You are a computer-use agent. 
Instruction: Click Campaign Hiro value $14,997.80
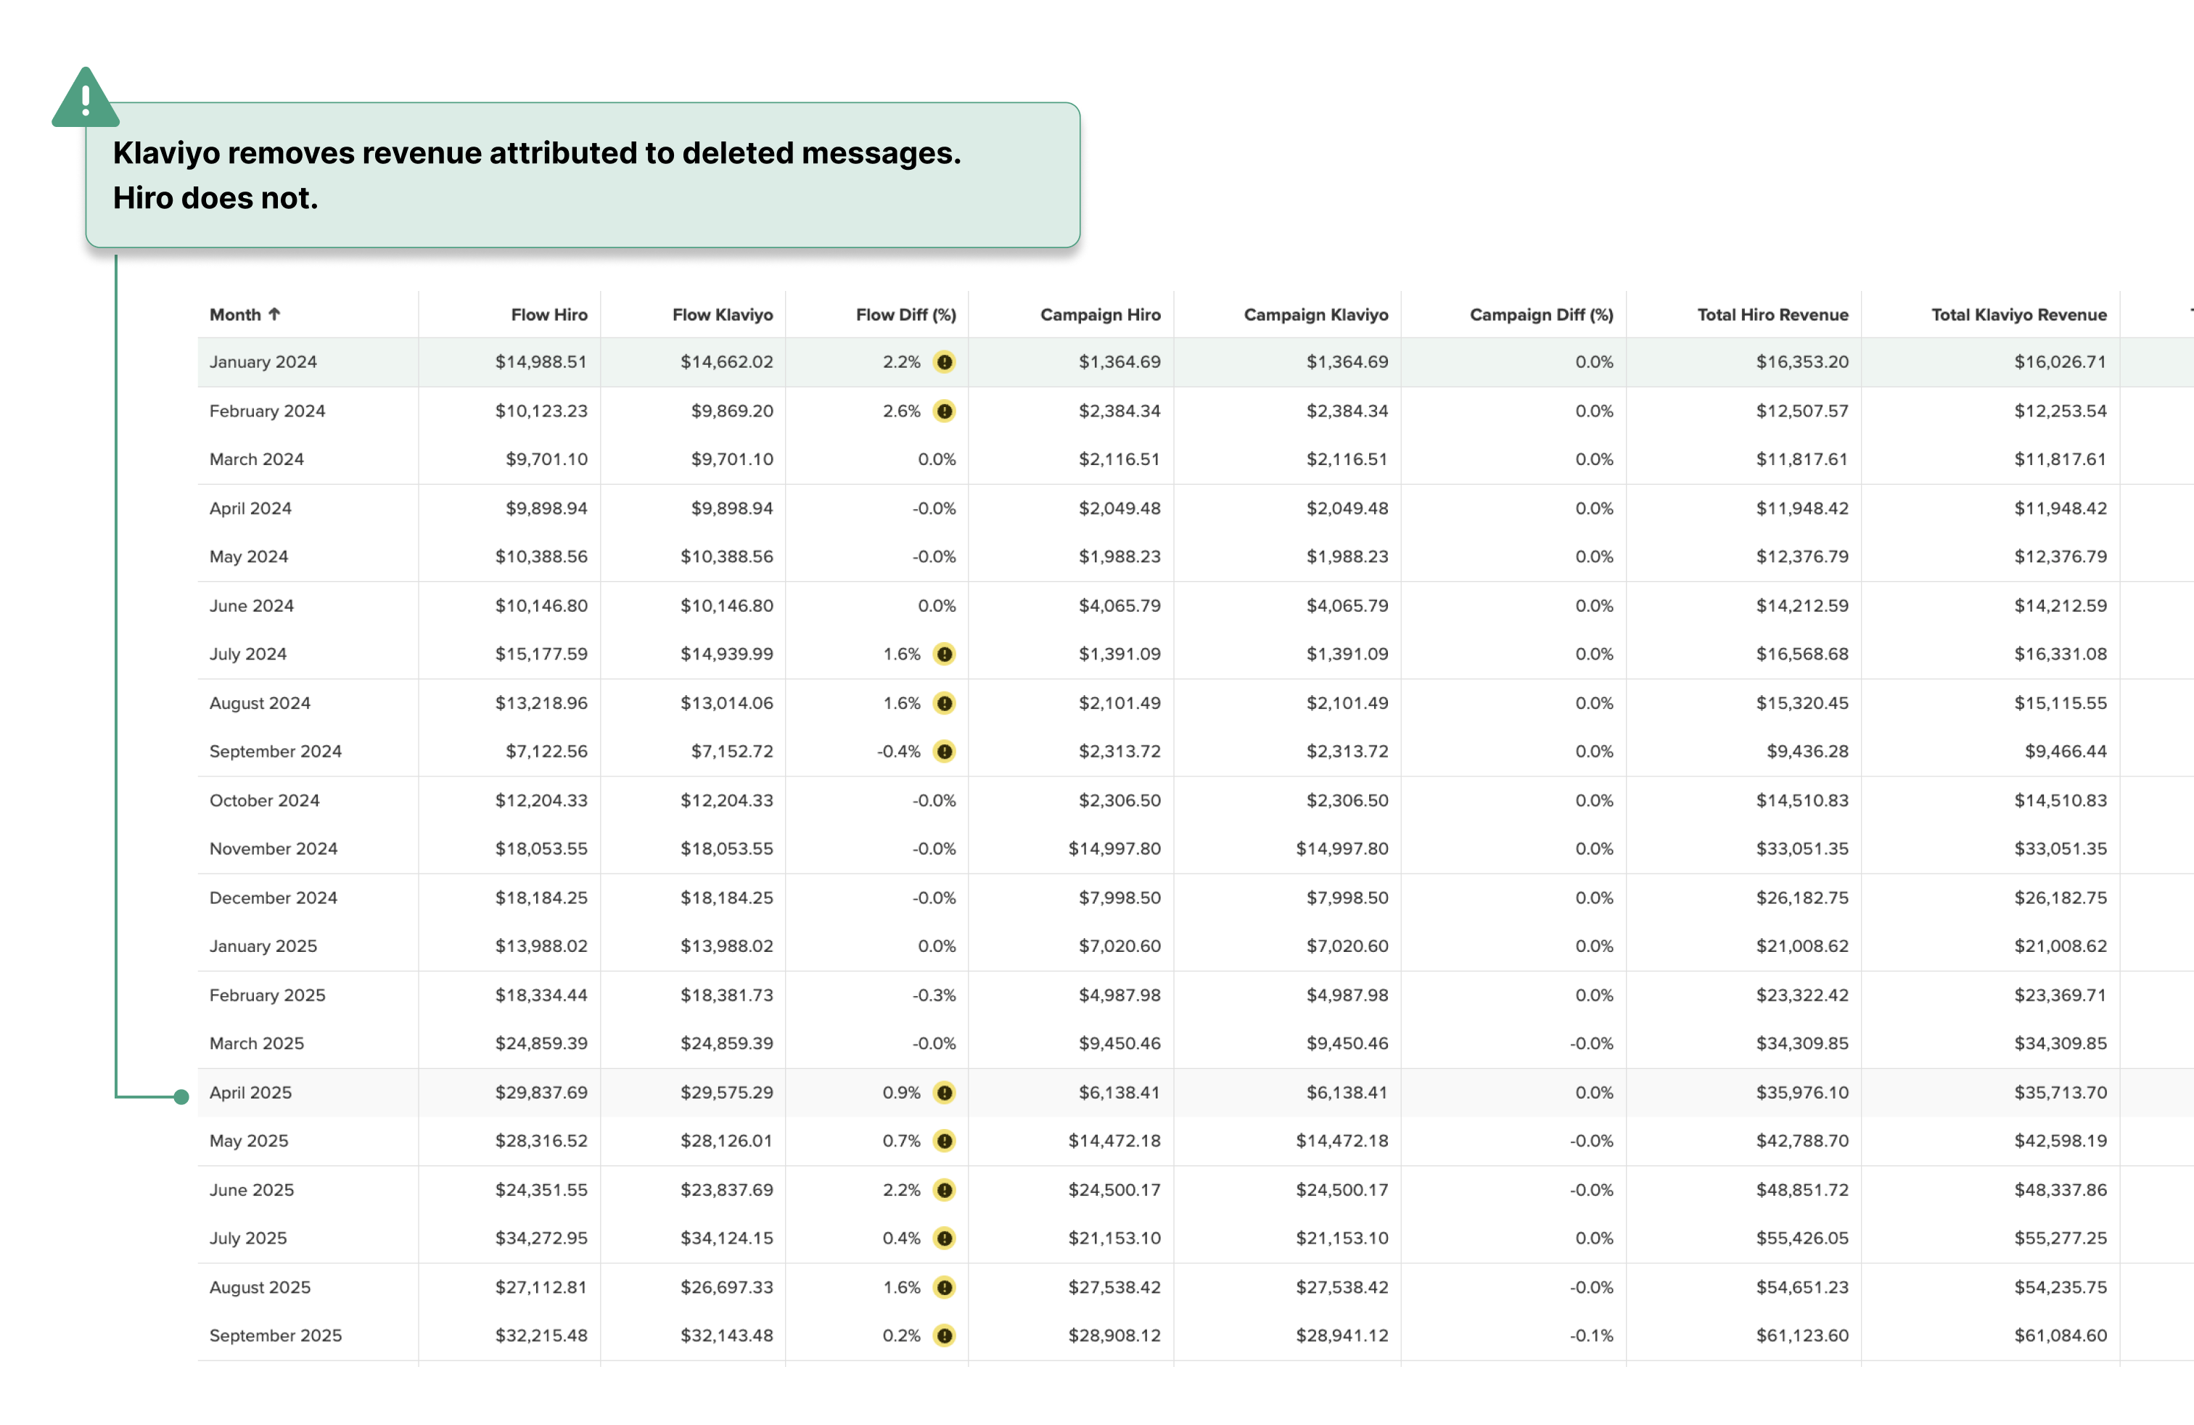tap(1114, 849)
